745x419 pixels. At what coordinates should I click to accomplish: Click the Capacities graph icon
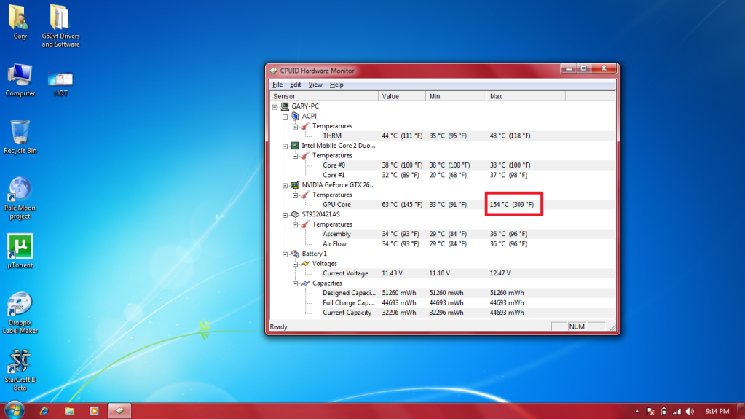click(306, 283)
